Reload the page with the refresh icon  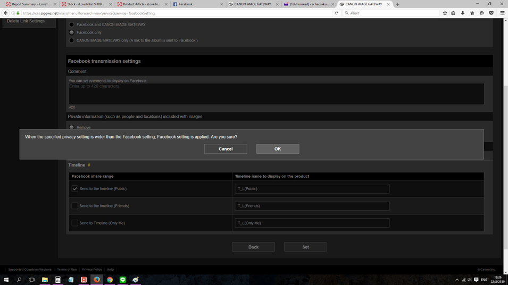[x=336, y=13]
